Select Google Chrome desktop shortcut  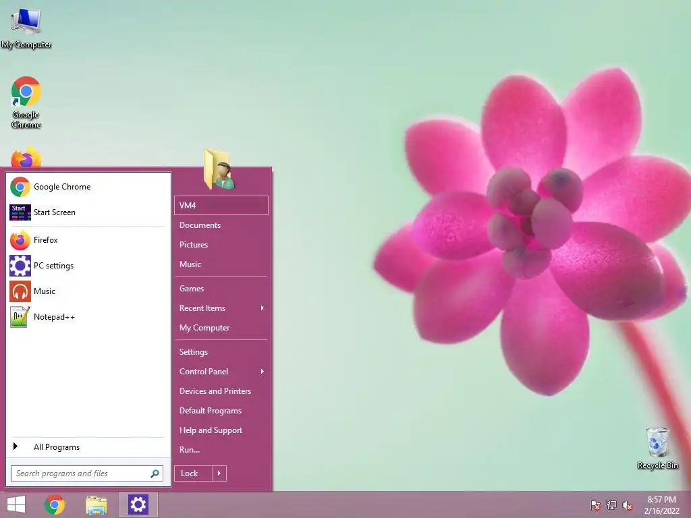(26, 103)
